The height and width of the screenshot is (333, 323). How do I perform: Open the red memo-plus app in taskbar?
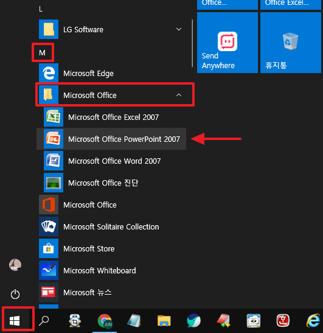coord(223,320)
